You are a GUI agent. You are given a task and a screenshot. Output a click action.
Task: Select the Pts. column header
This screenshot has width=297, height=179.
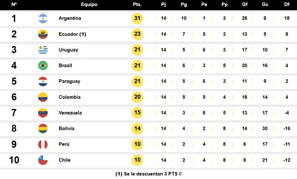(137, 4)
